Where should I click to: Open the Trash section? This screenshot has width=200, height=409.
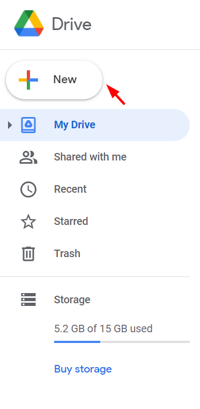(x=67, y=253)
